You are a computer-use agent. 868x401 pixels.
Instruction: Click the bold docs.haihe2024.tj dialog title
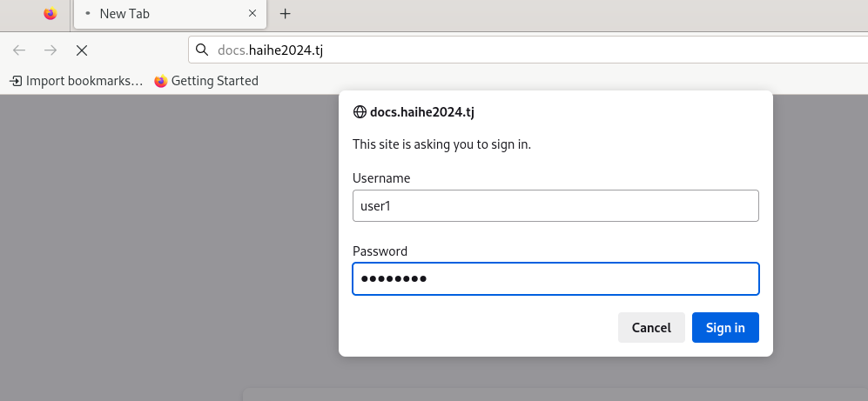[x=422, y=112]
